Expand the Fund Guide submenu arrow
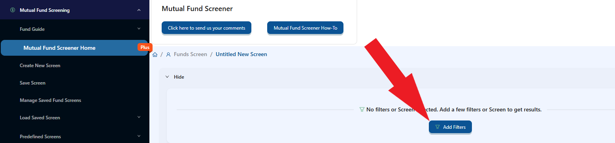This screenshot has height=143, width=615. pos(139,29)
